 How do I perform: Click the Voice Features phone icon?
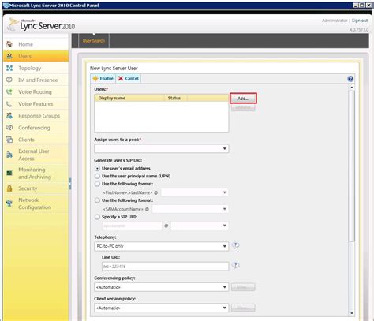pos(9,104)
